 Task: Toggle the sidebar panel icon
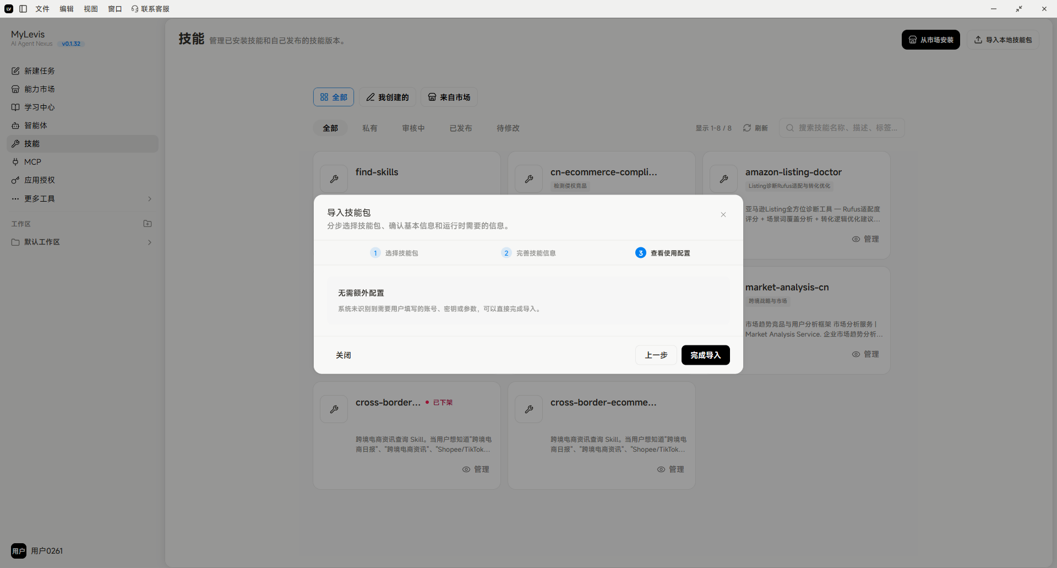(23, 9)
